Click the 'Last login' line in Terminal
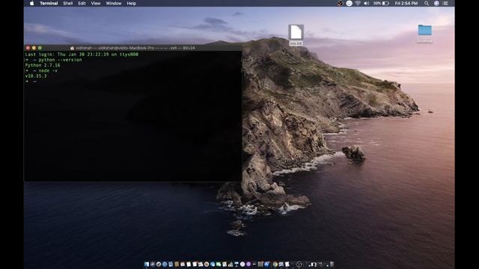479x269 pixels. pos(82,55)
